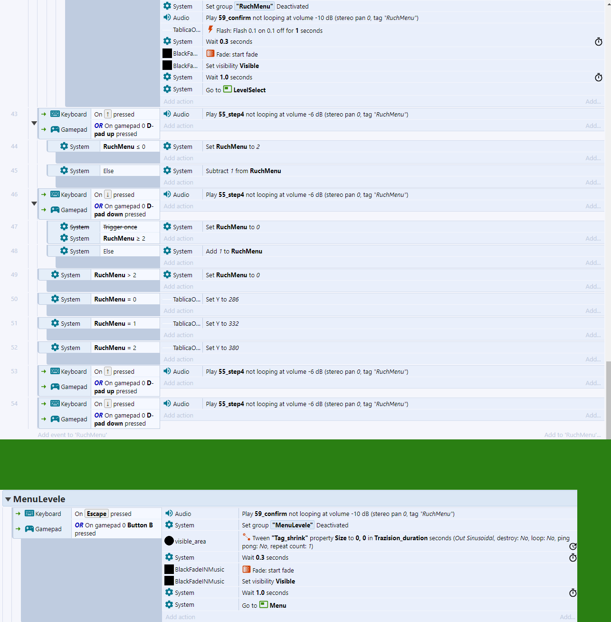Click System gear icon of RuchMenu ≤ 0 condition
This screenshot has height=622, width=611.
[x=64, y=146]
